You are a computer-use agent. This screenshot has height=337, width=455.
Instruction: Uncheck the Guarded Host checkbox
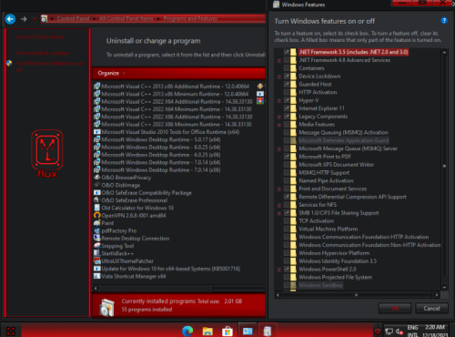pos(287,84)
